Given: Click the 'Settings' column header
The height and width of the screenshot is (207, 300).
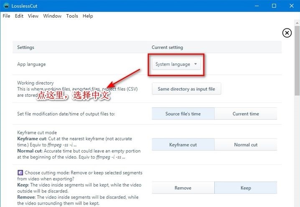Looking at the screenshot, I should click(25, 48).
